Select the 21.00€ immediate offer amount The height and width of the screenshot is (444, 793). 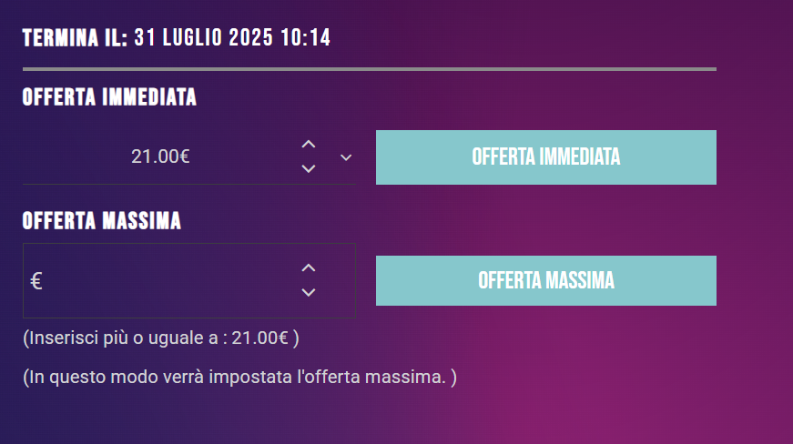(160, 156)
